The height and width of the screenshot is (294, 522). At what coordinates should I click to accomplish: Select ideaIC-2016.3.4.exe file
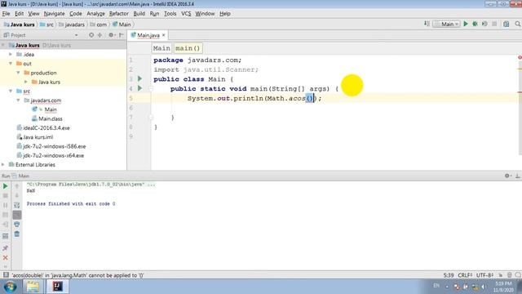[x=46, y=127]
